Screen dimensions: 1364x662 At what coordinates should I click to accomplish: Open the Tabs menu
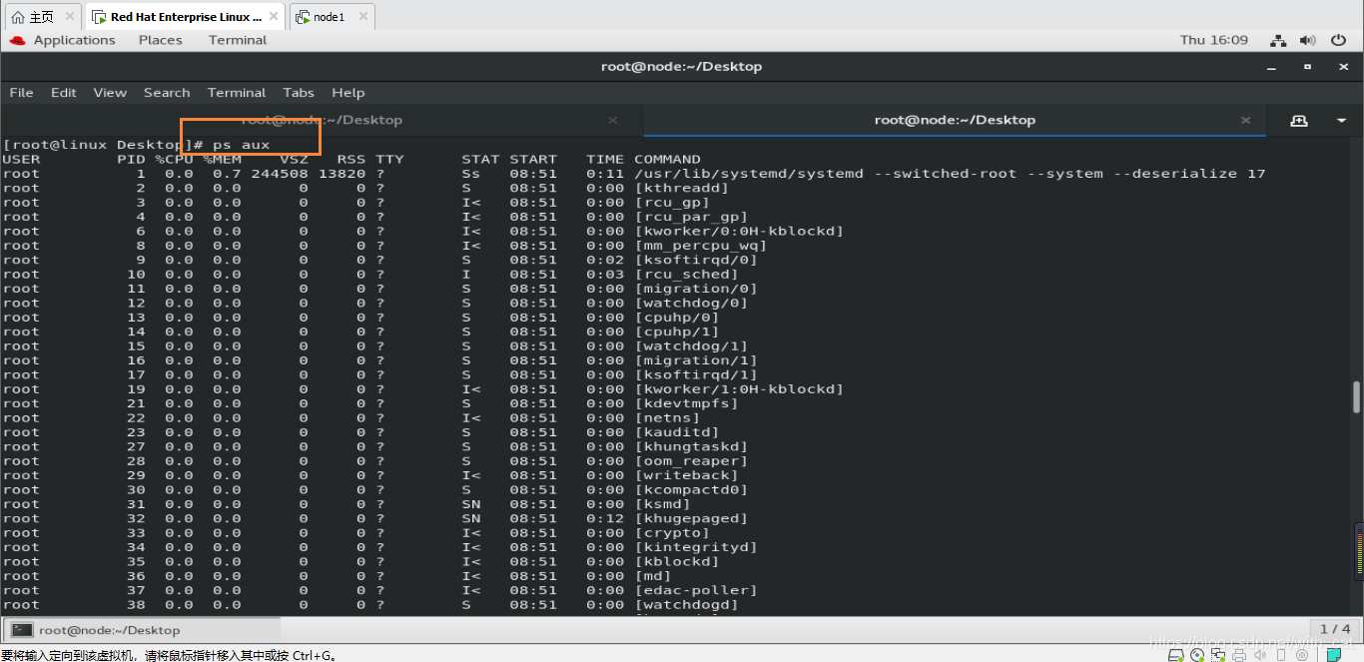point(299,92)
